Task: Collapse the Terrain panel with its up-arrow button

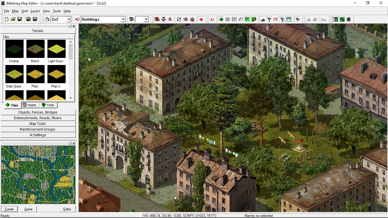Action: [x=70, y=26]
